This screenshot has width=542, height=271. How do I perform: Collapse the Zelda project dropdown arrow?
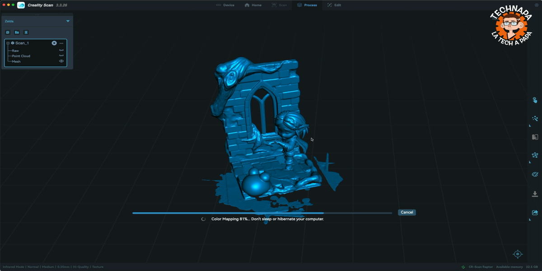pos(68,21)
